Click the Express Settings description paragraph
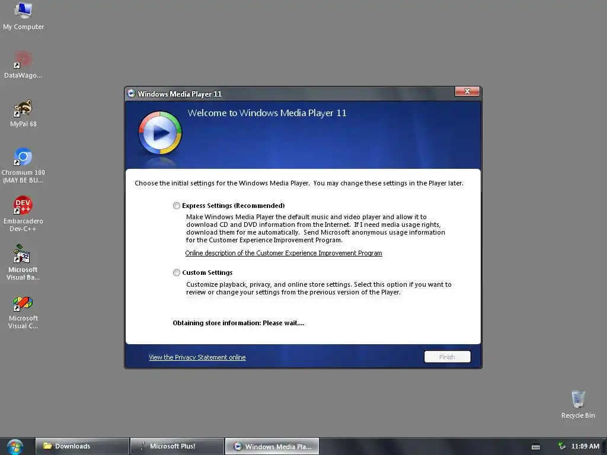Screen dimensions: 607x455 click(x=315, y=228)
